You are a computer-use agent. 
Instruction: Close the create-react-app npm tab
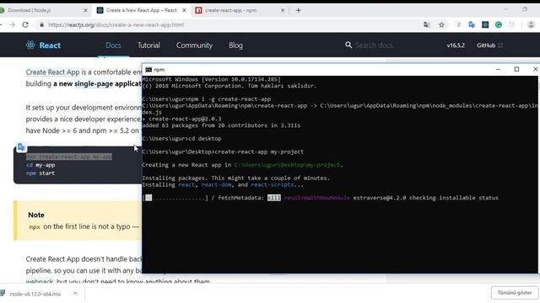click(283, 10)
